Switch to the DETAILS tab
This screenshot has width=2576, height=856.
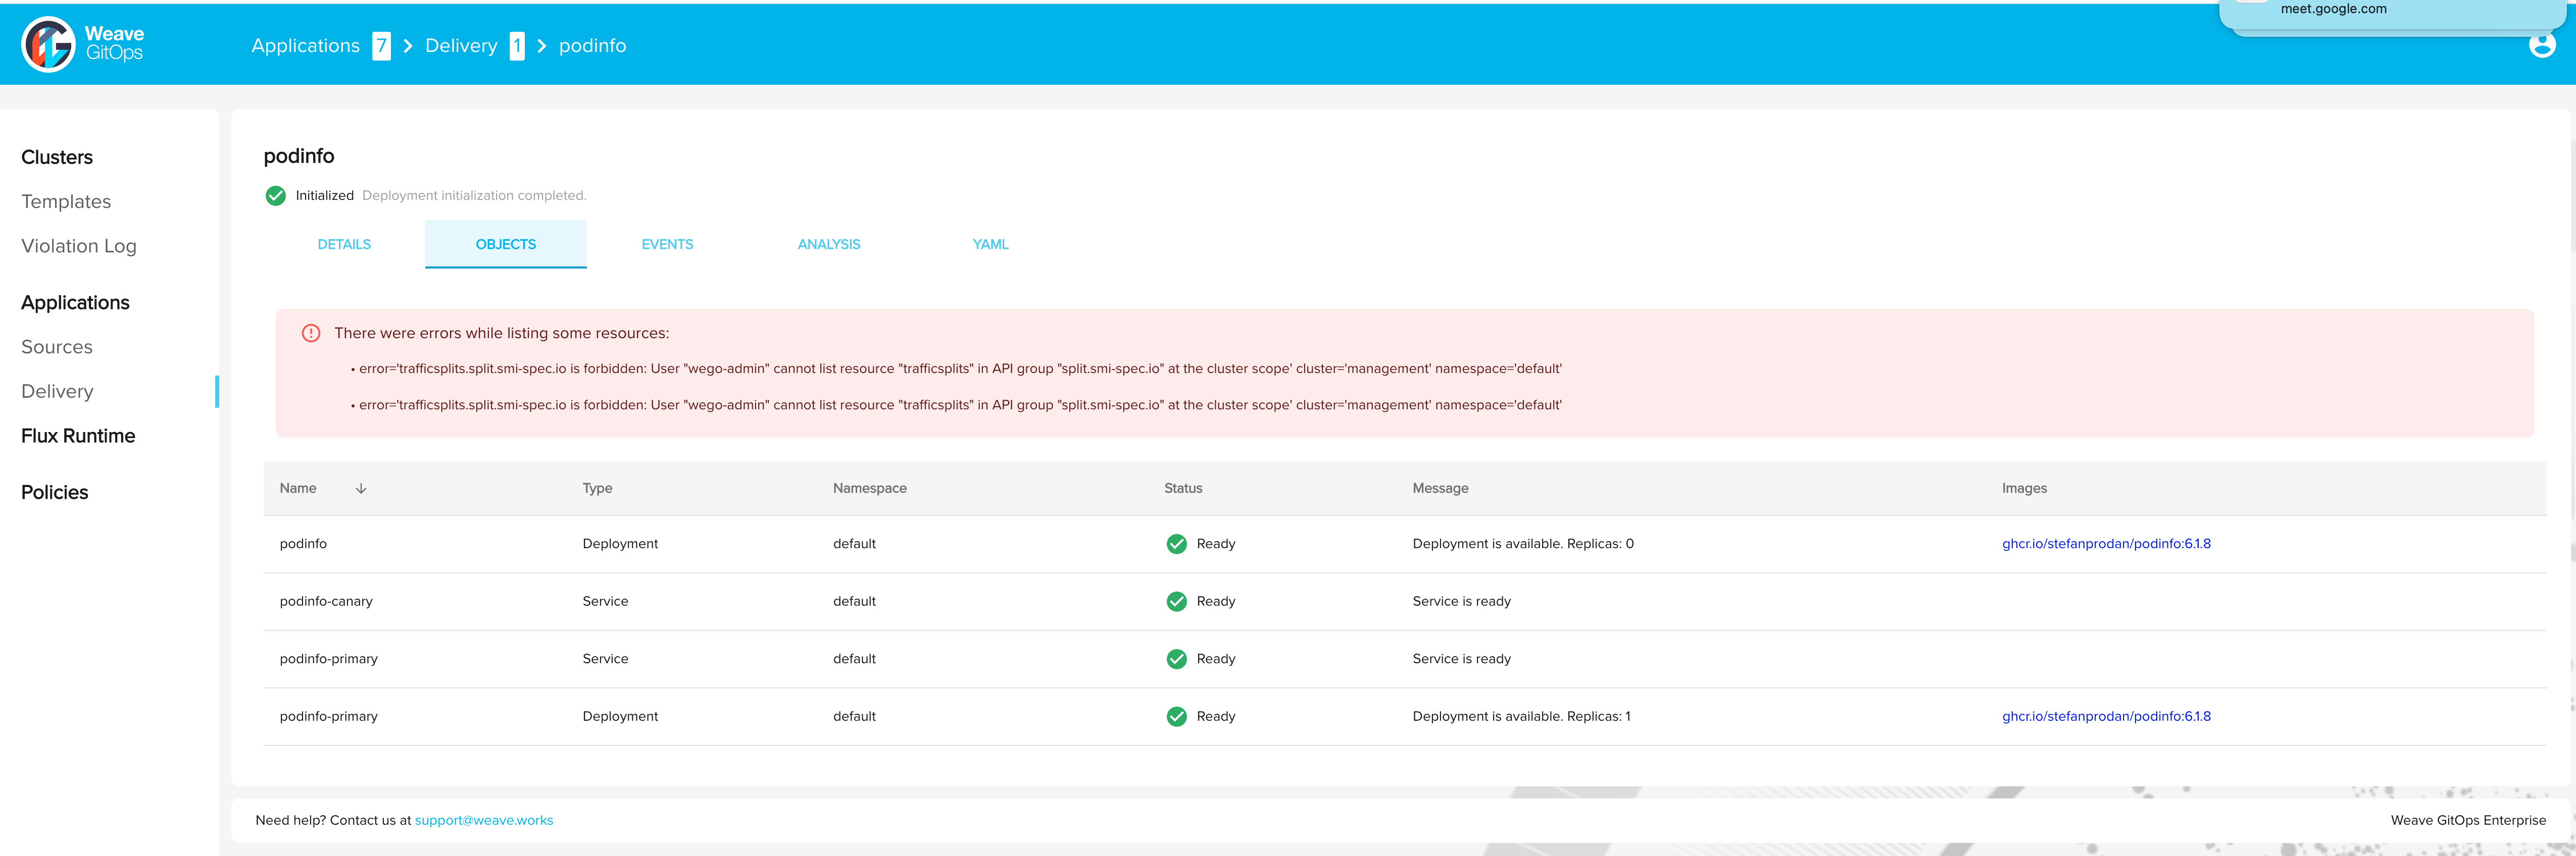coord(344,245)
